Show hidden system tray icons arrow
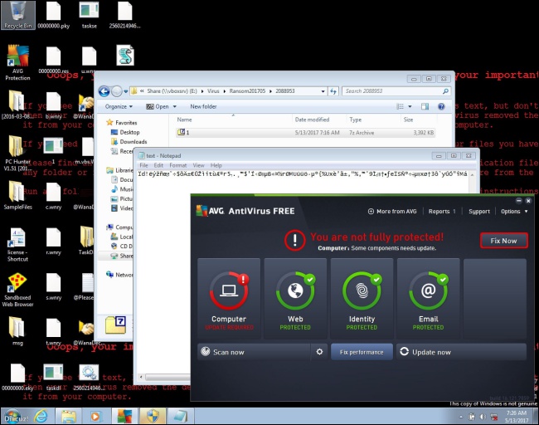The width and height of the screenshot is (539, 425). point(460,417)
